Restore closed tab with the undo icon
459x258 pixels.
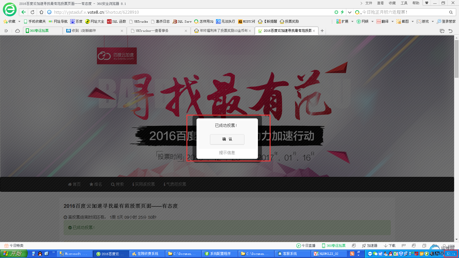pyautogui.click(x=450, y=31)
